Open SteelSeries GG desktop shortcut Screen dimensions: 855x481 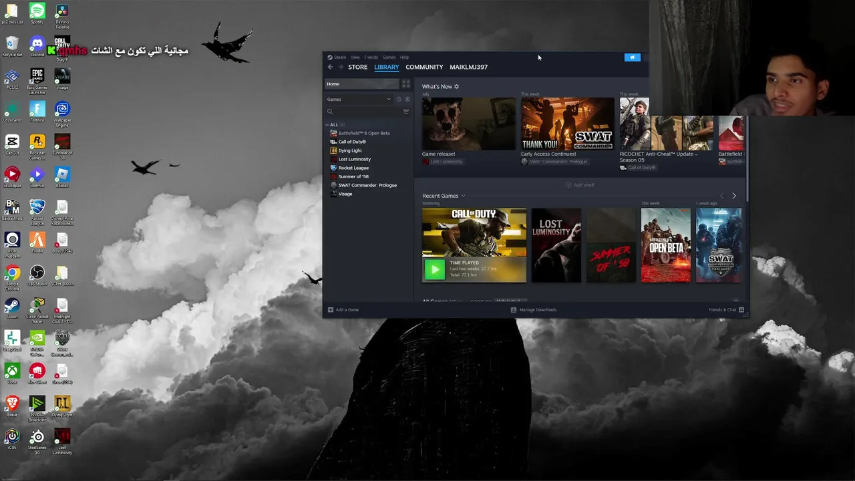pos(37,441)
